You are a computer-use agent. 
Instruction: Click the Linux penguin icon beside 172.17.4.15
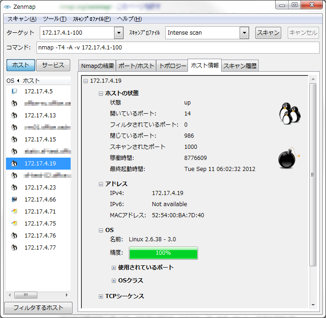pos(14,139)
